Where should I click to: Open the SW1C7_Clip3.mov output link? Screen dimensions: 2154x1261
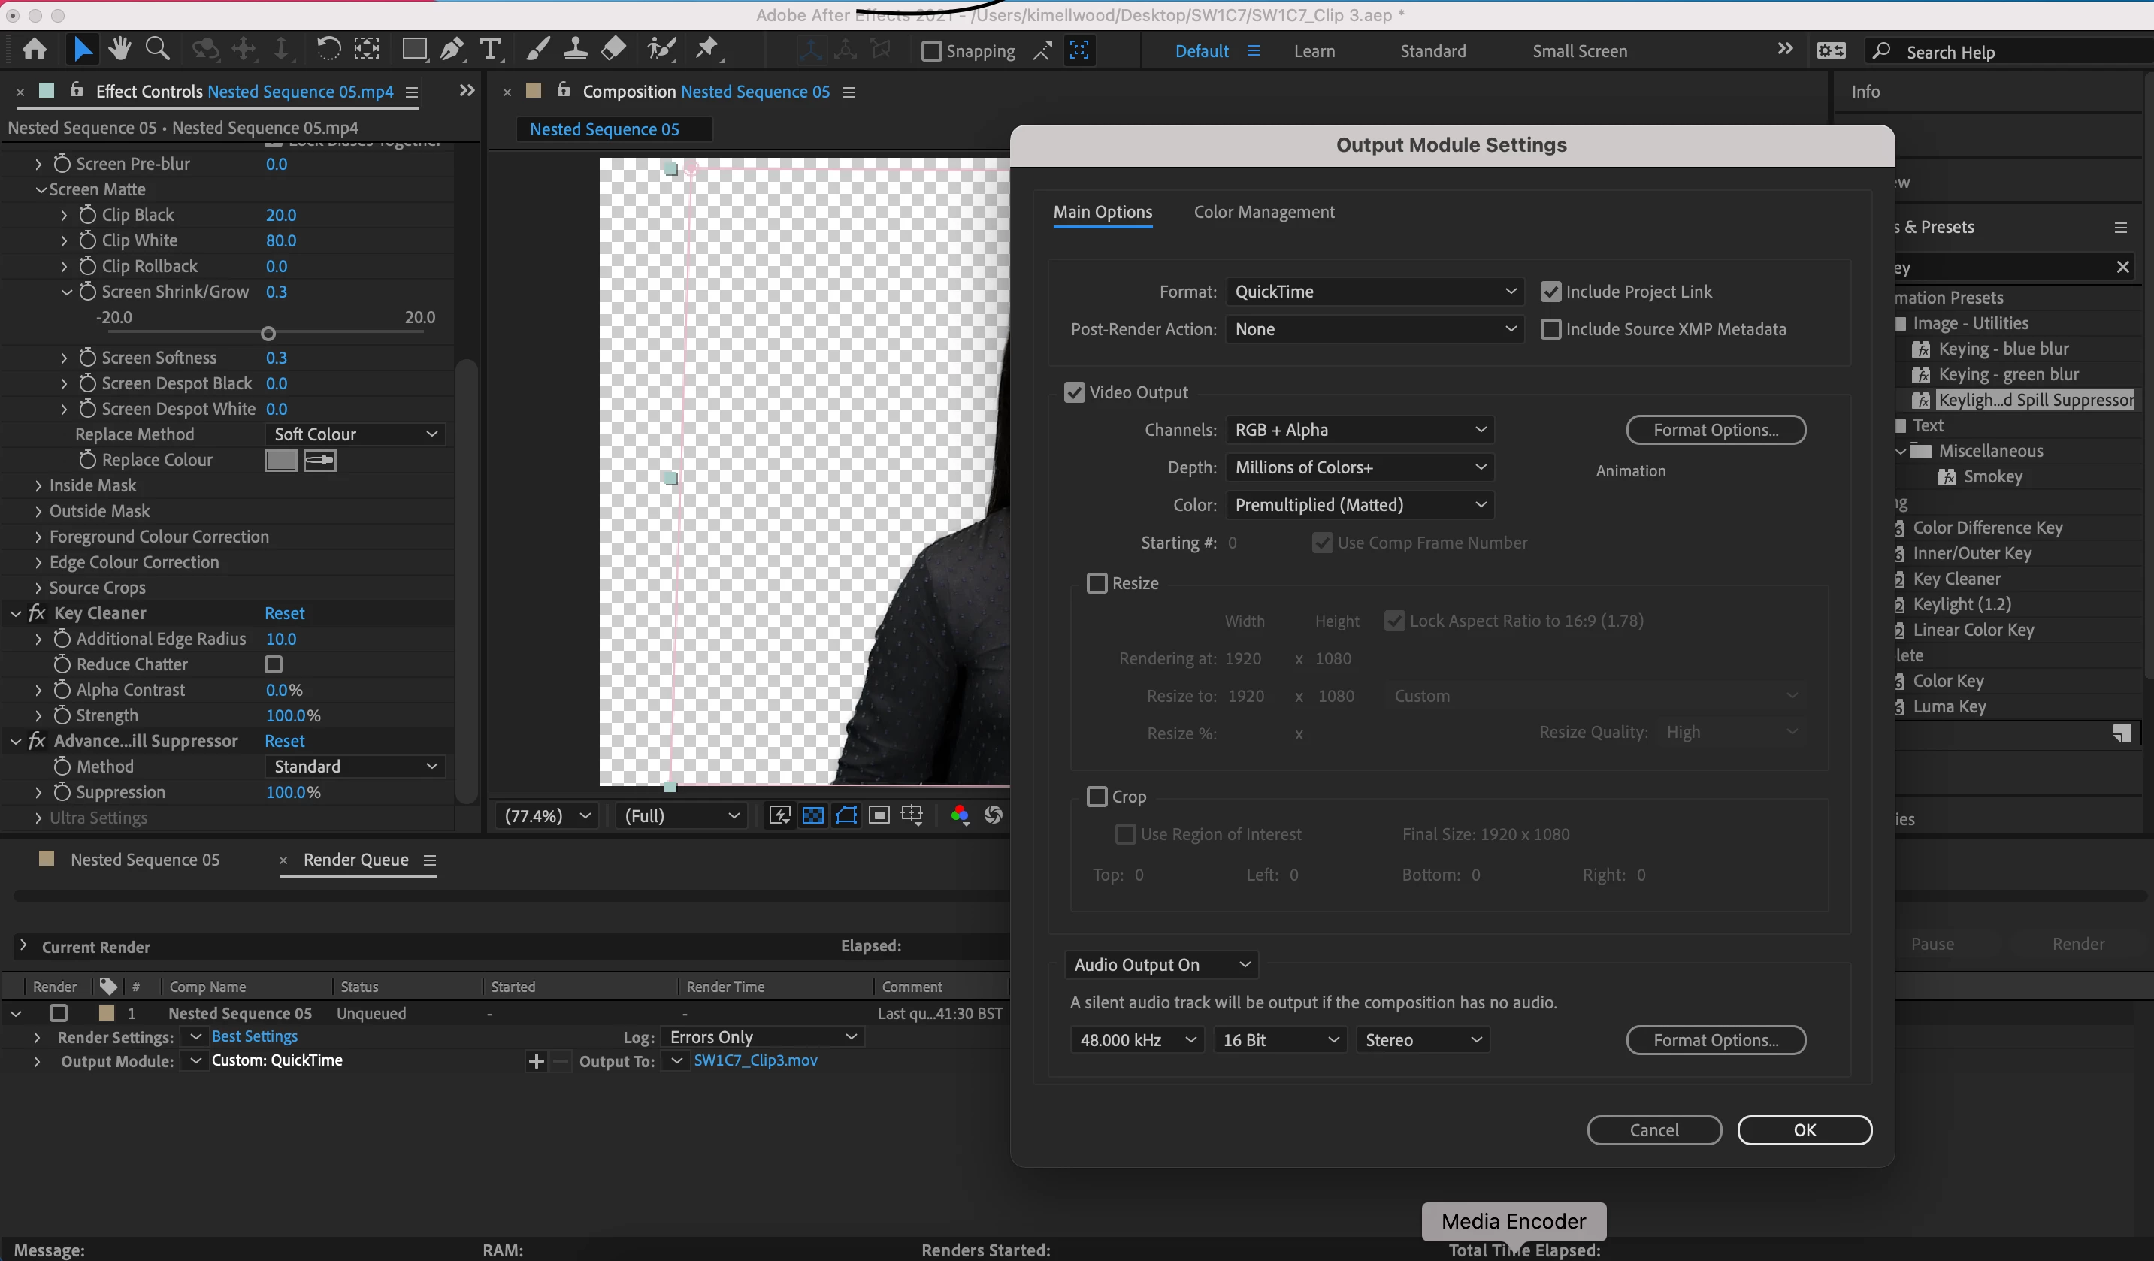click(755, 1060)
